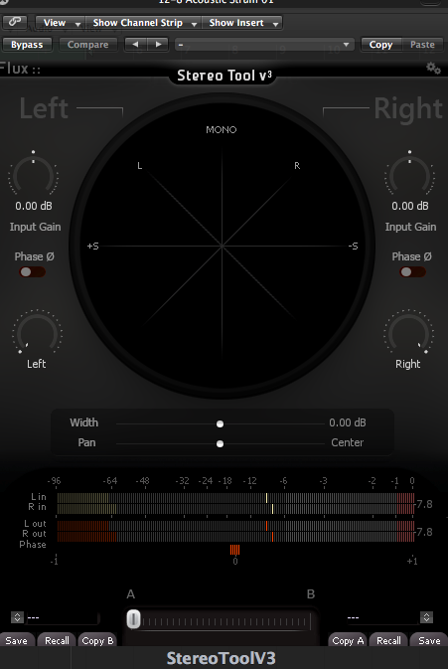Click the Phase correlation meter
This screenshot has width=448, height=669.
coord(234,550)
